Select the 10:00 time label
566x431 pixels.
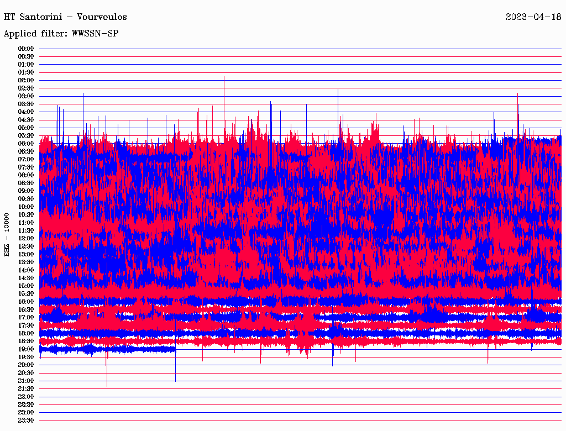pos(26,207)
